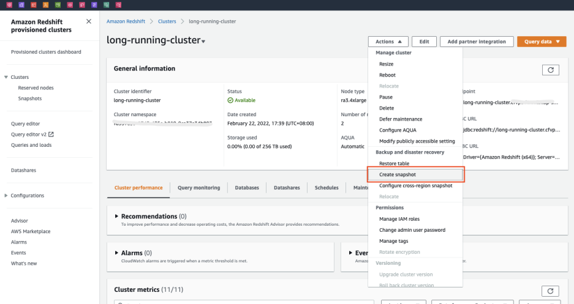574x304 pixels.
Task: Open Queries and loads in sidebar
Action: click(31, 145)
